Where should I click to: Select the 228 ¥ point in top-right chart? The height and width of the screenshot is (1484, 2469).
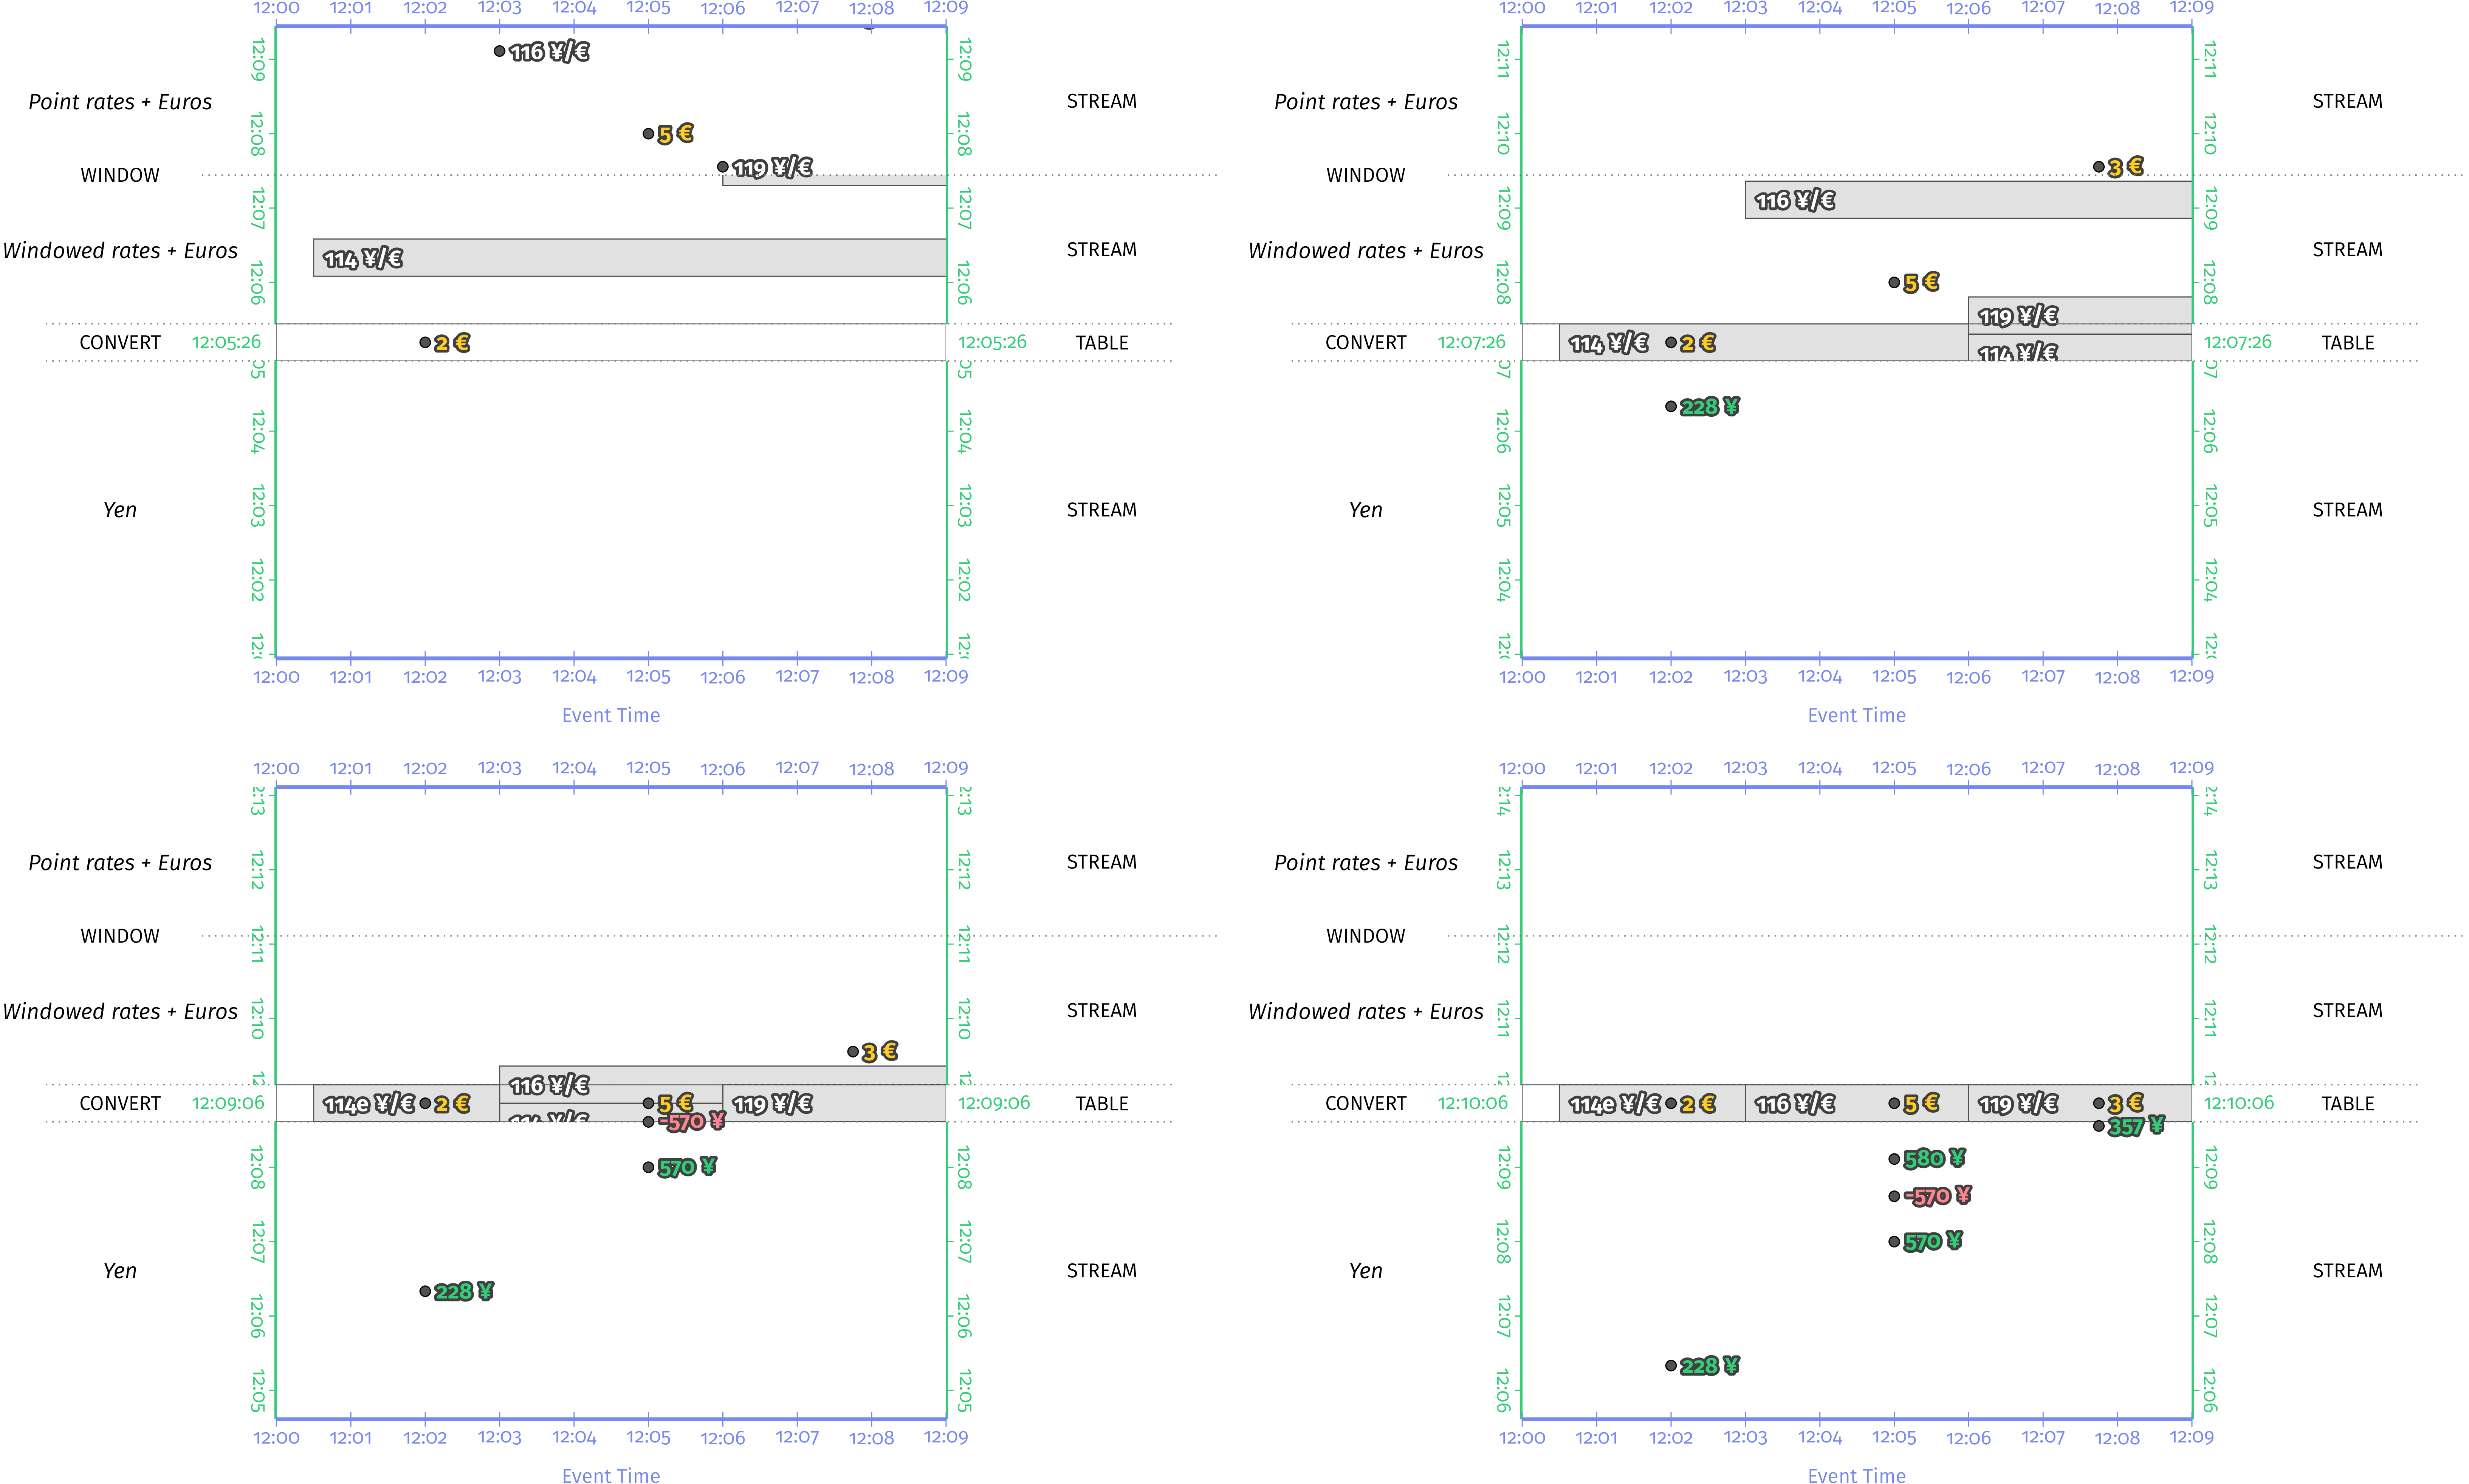coord(1671,406)
